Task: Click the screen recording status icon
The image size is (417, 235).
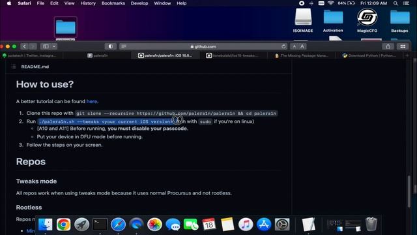Action: pos(302,3)
